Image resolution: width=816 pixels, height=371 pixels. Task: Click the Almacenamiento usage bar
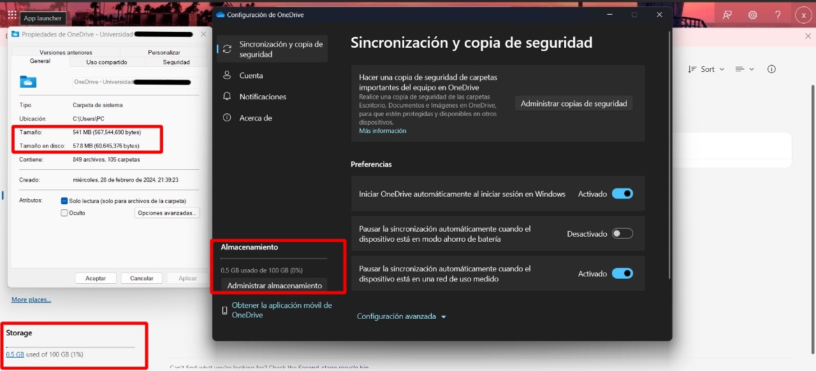coord(274,258)
